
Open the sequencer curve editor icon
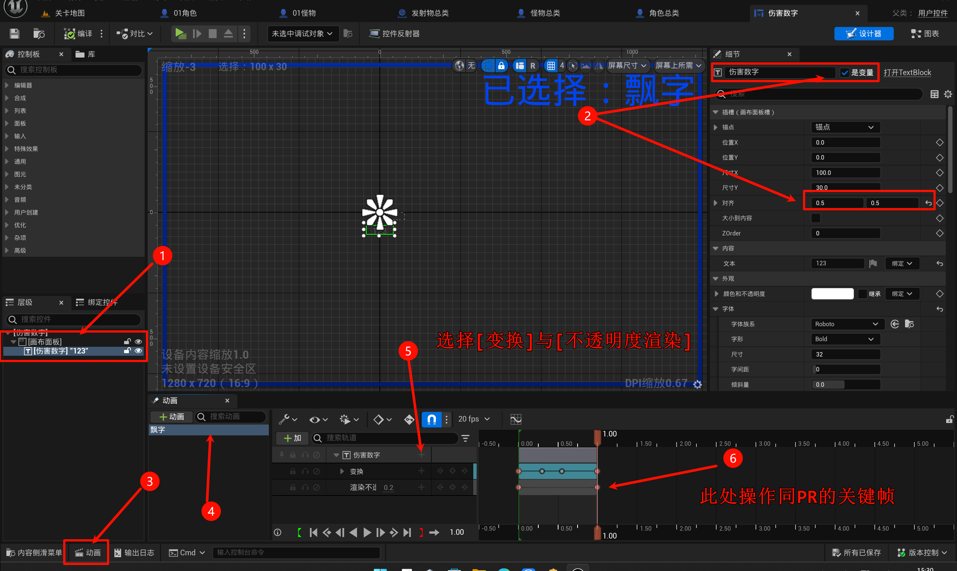[x=515, y=419]
